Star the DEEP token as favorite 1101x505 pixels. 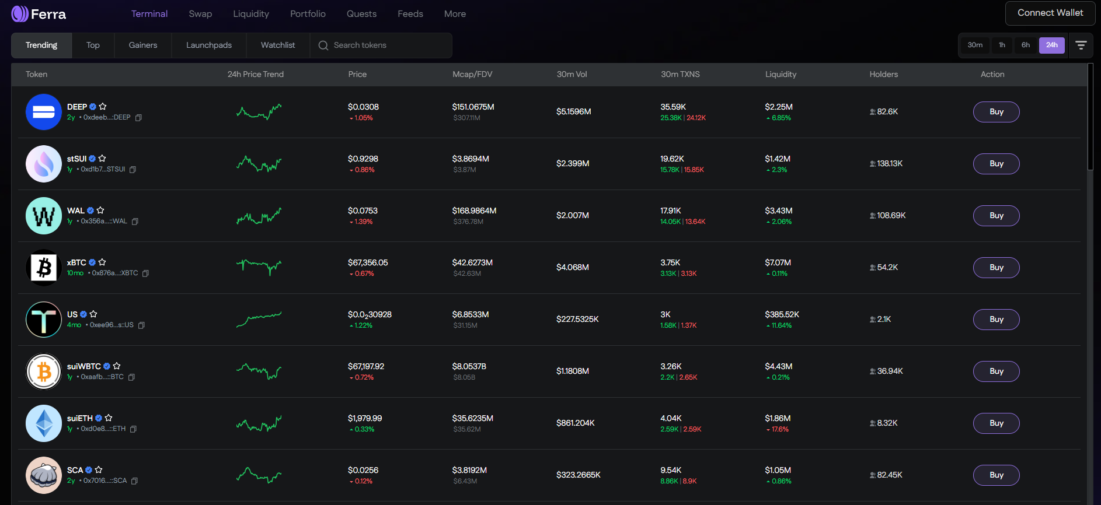[x=103, y=107]
